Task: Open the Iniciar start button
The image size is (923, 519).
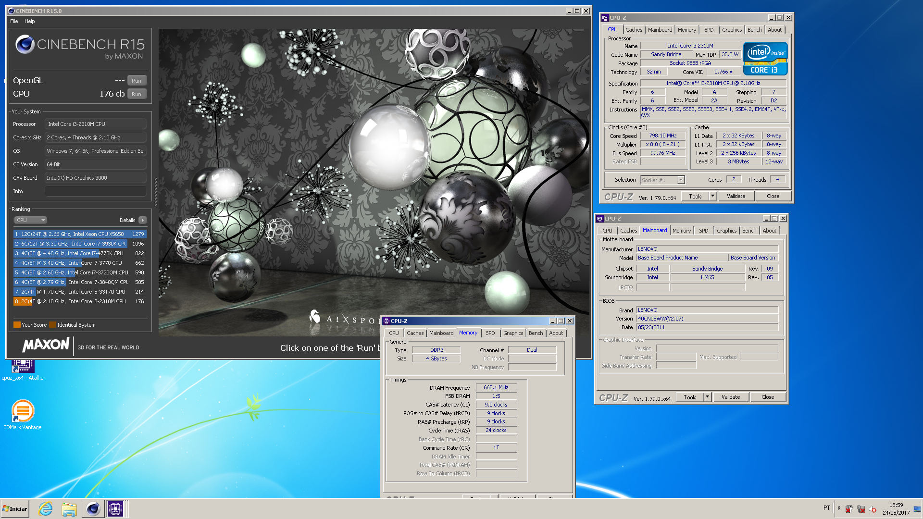Action: point(15,509)
